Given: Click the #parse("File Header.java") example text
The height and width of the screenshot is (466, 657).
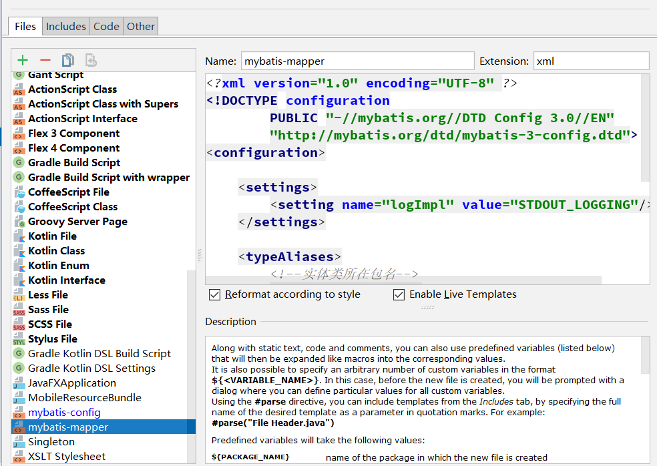Looking at the screenshot, I should pos(273,423).
